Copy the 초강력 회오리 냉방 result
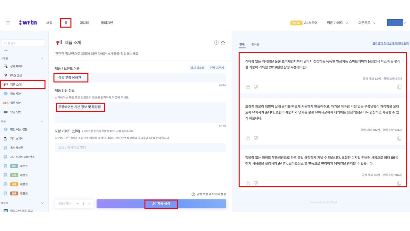Viewport: 410px width, 231px height. (399, 138)
